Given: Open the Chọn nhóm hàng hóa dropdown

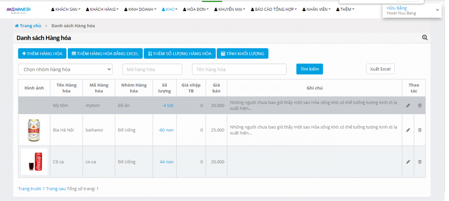Looking at the screenshot, I should 65,69.
